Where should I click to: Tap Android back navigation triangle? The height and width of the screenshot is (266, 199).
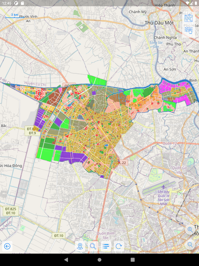66,260
